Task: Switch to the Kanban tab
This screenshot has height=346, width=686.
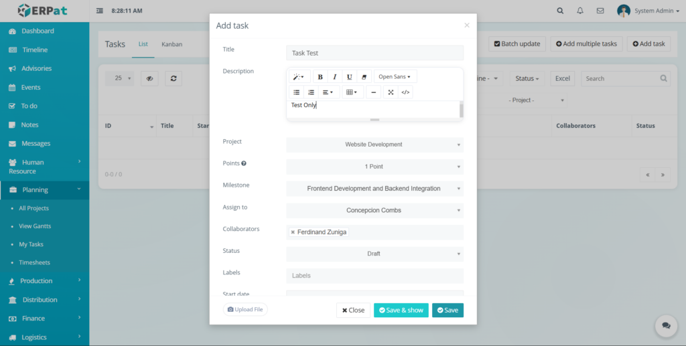Action: 172,44
